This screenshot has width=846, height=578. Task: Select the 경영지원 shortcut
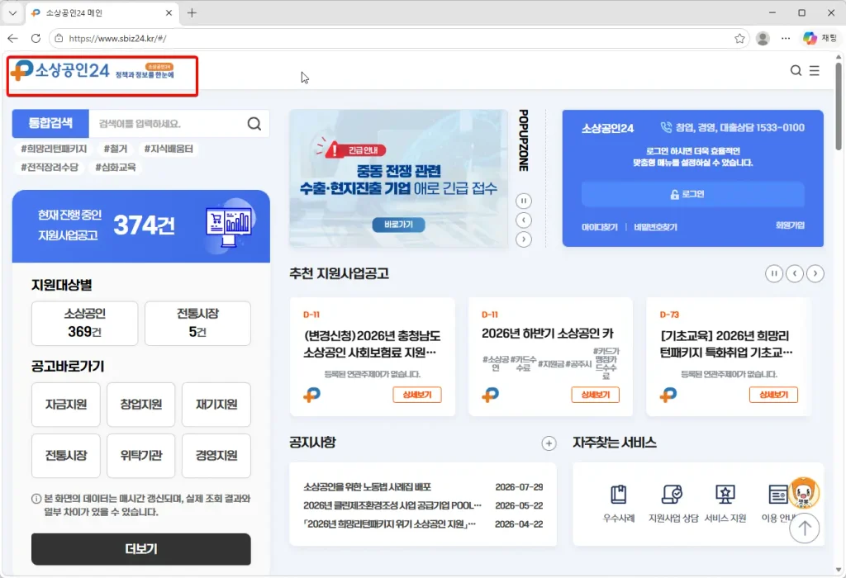point(216,456)
